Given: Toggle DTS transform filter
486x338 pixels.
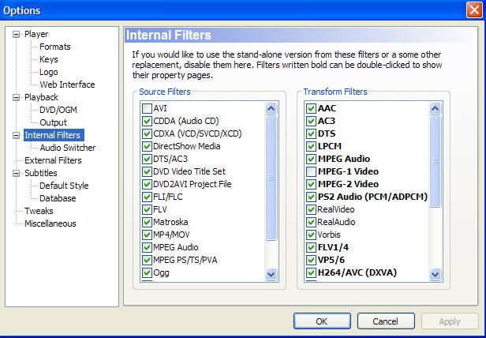Looking at the screenshot, I should [x=311, y=133].
